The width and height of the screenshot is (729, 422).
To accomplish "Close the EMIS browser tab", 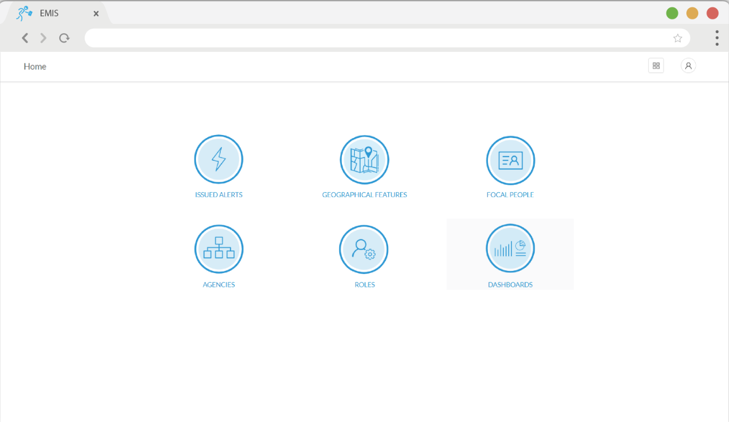I will [96, 14].
